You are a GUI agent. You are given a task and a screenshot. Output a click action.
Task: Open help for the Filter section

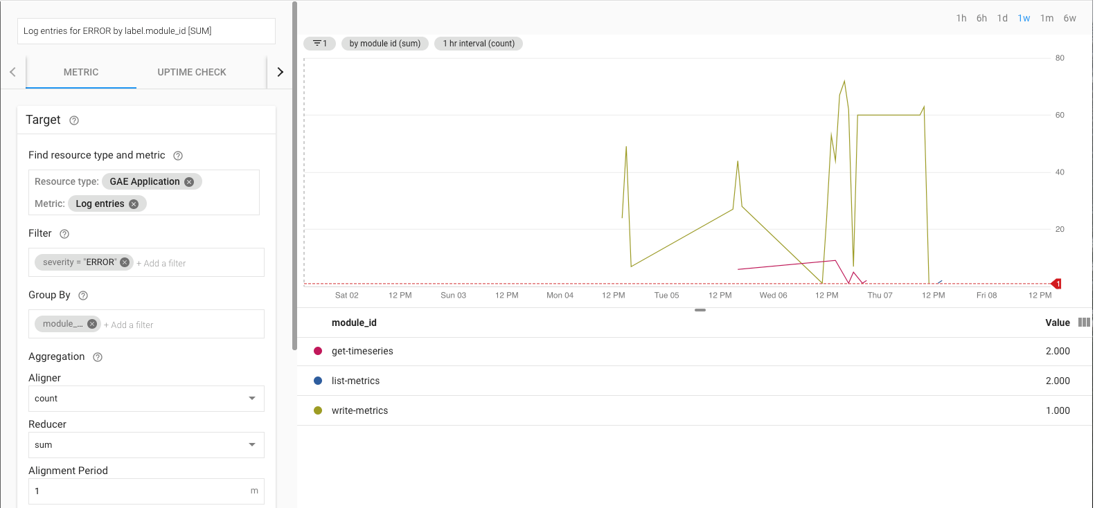64,234
